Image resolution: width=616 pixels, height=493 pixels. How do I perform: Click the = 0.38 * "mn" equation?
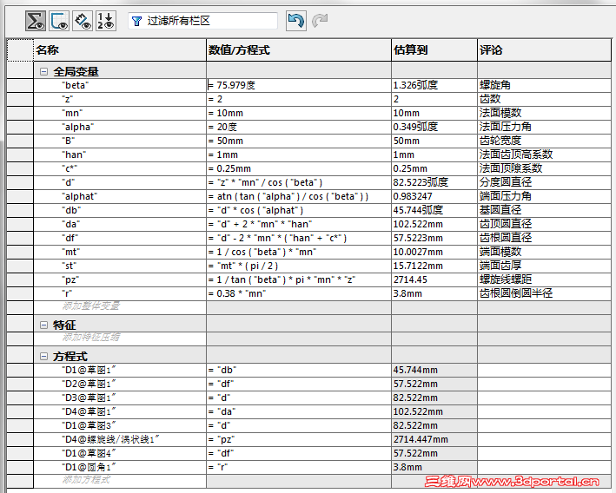pyautogui.click(x=299, y=293)
